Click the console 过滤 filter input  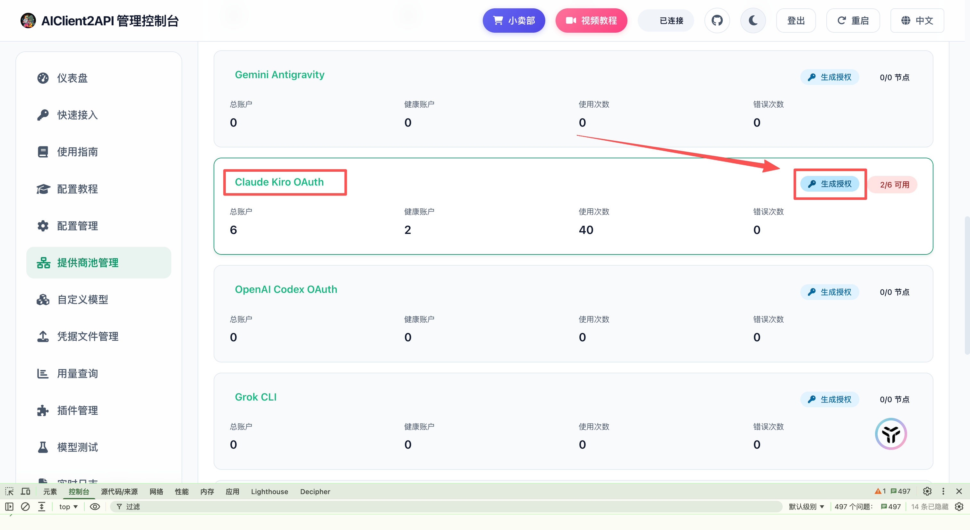[x=446, y=507]
